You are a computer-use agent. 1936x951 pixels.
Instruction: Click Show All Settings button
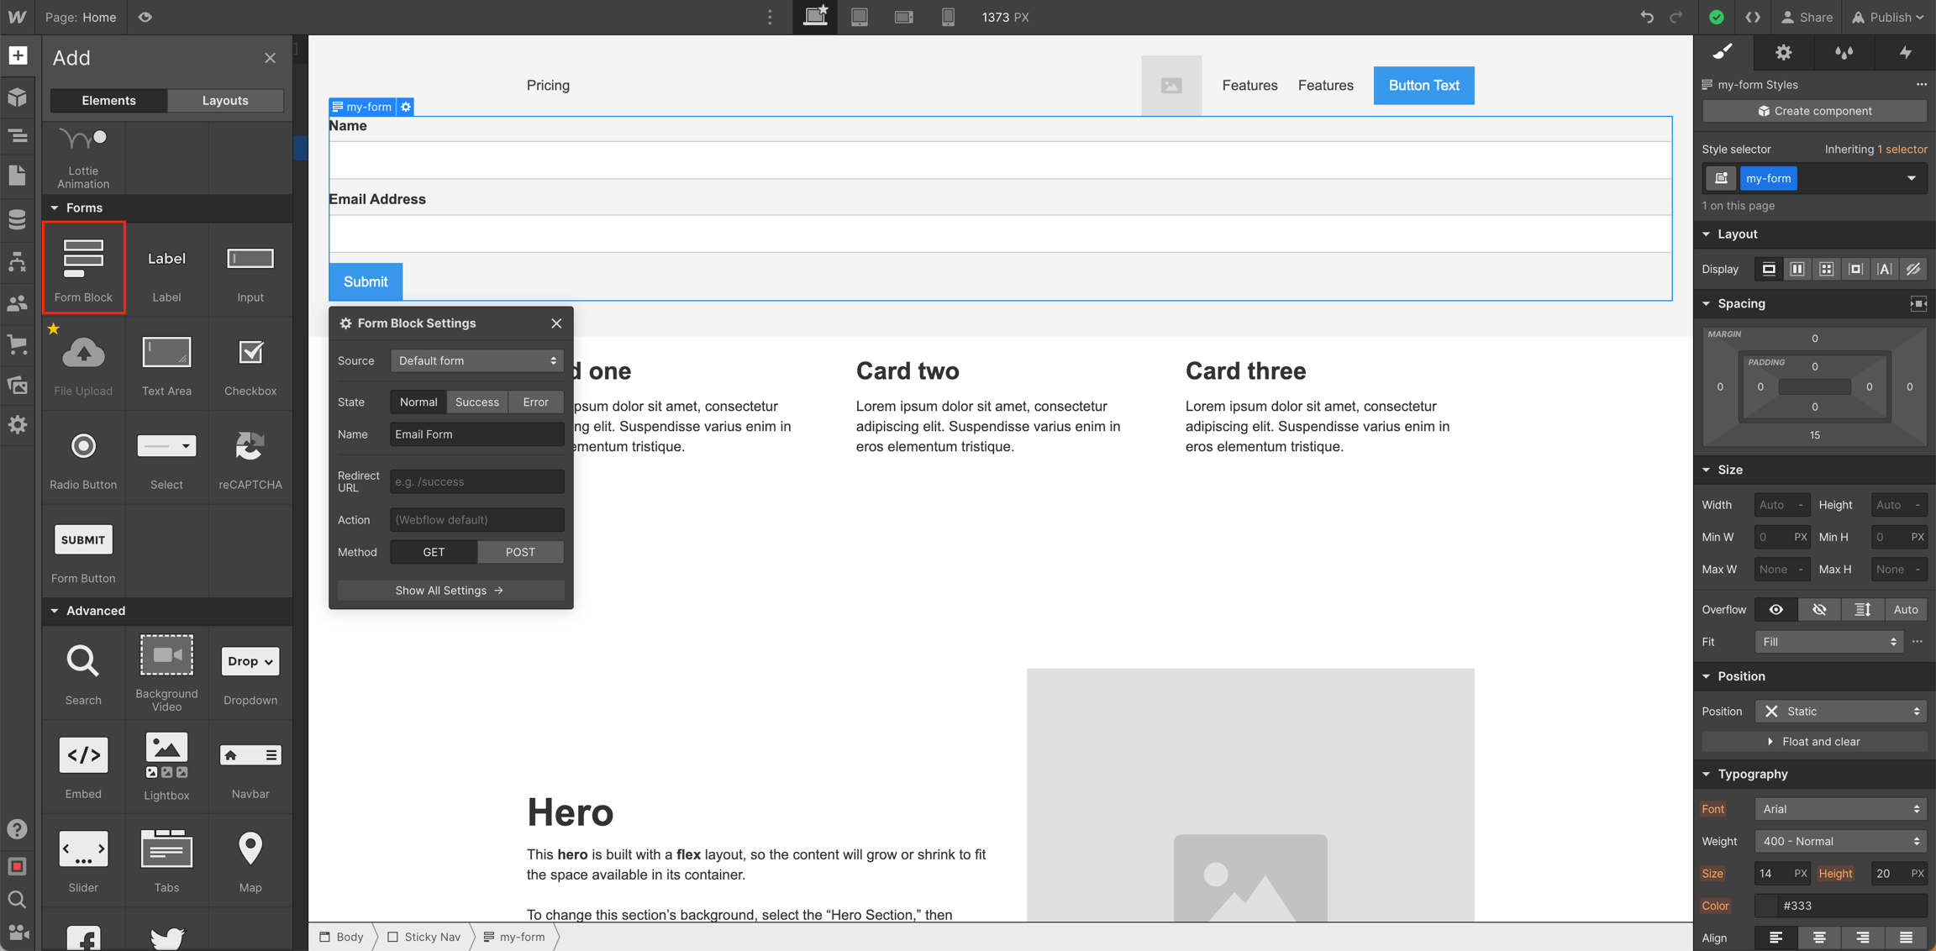point(450,590)
